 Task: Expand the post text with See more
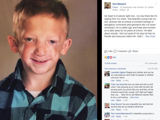pos(150,36)
